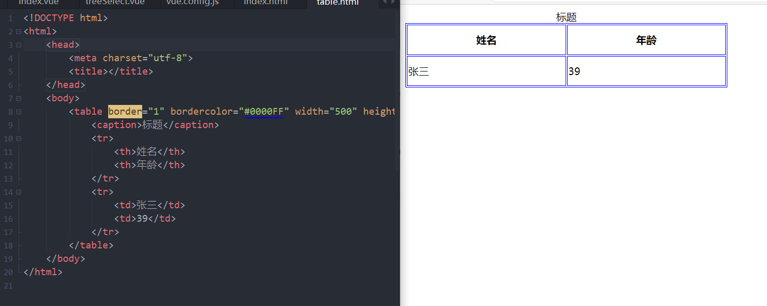Screen dimensions: 767x306
Task: Click the closing head tag on line 6
Action: tap(65, 85)
